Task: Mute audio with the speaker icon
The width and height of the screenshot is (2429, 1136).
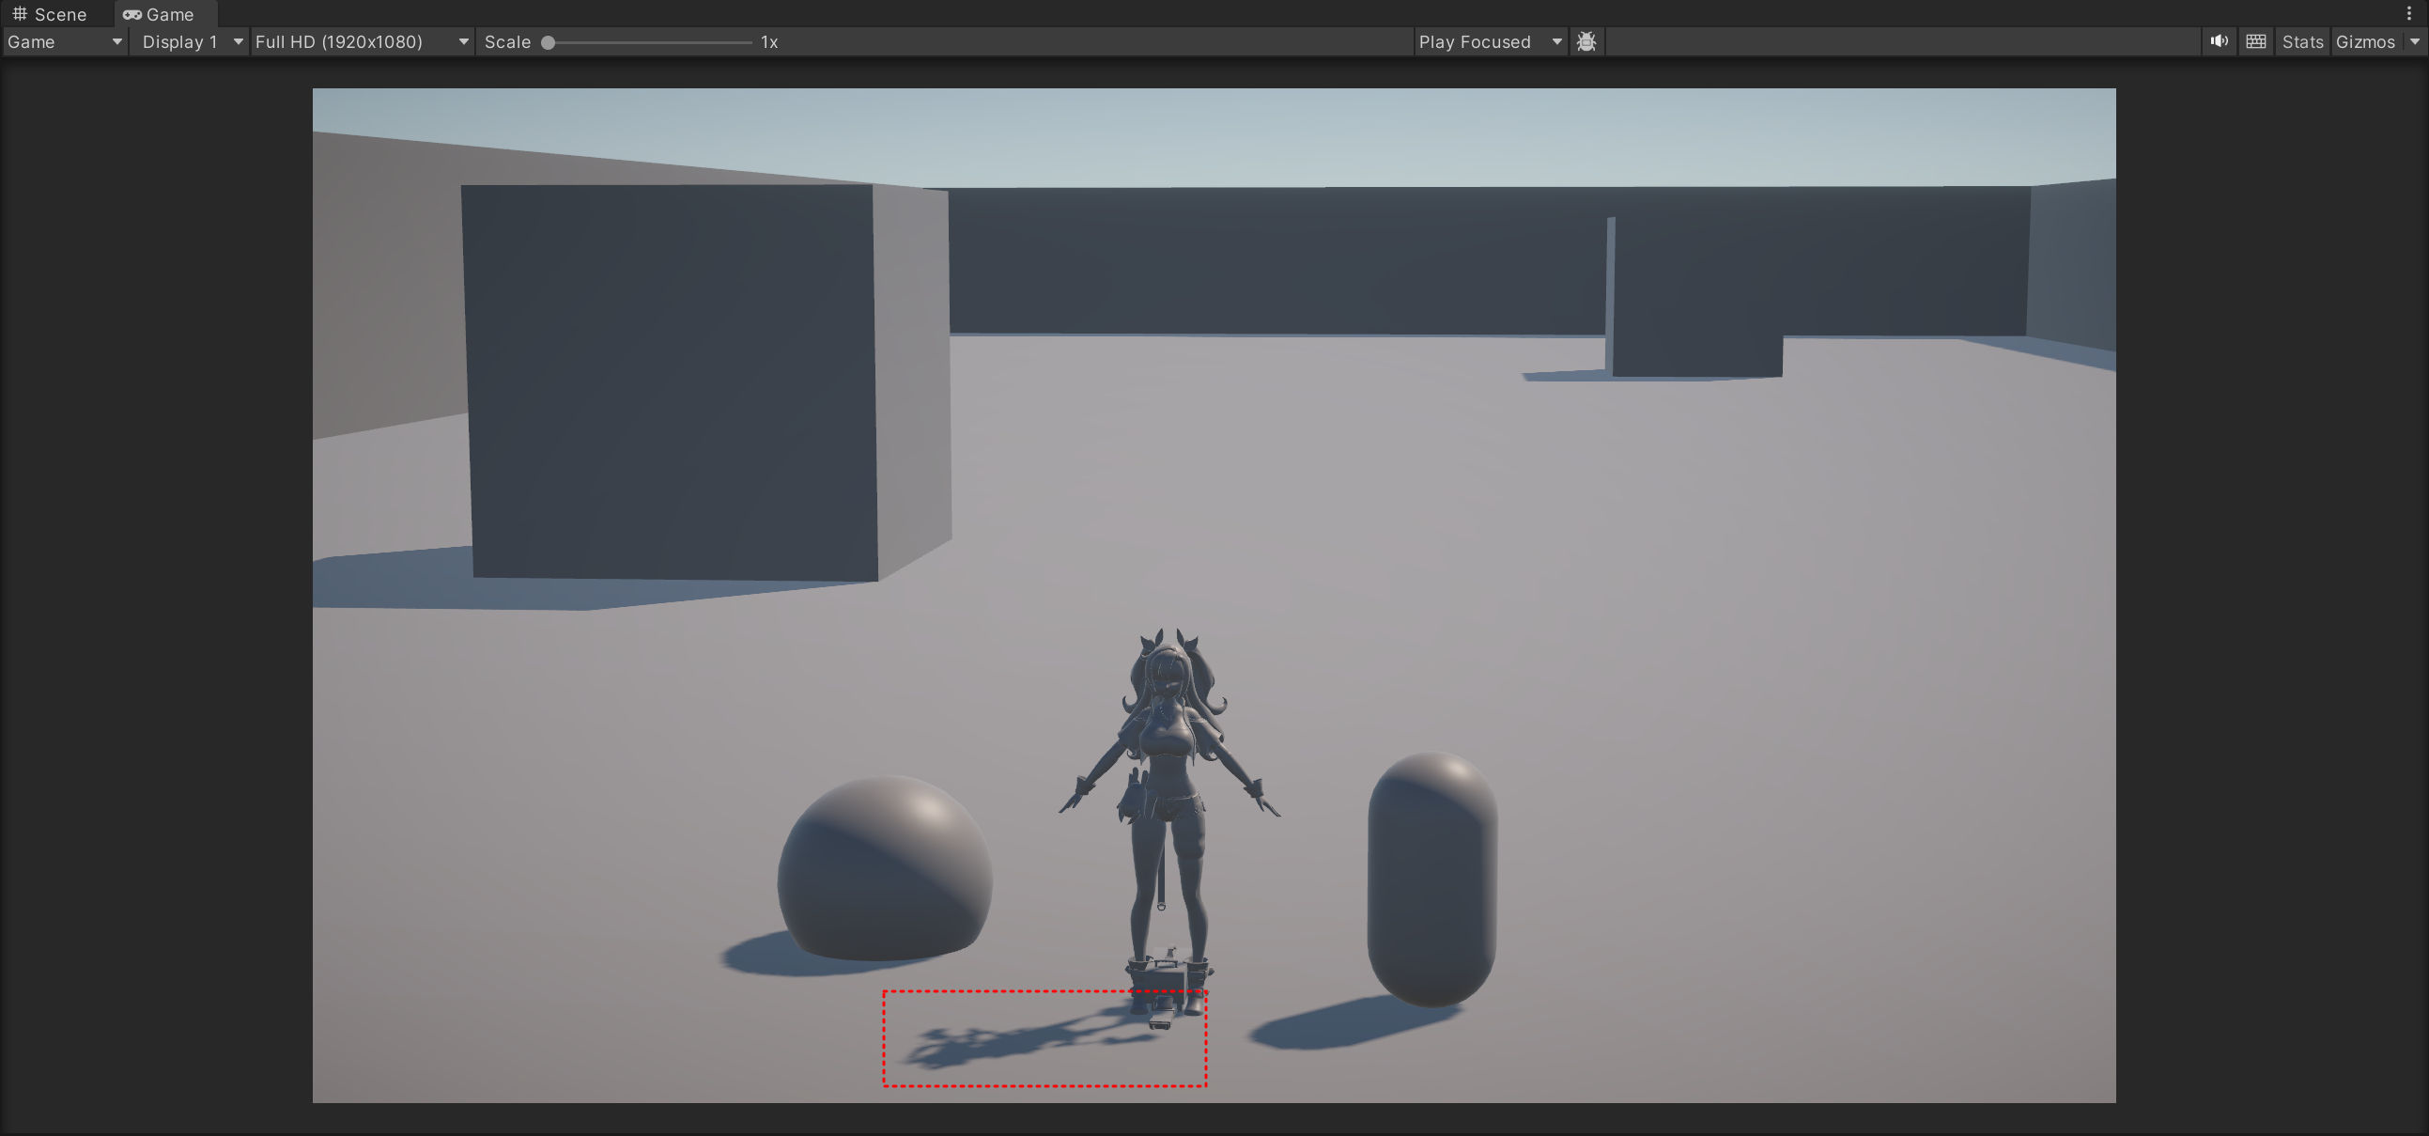Action: point(2220,41)
